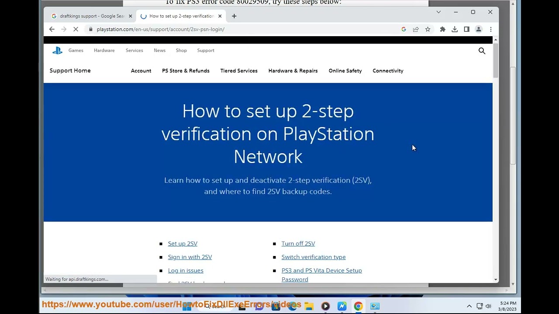
Task: Open the Chrome extensions puzzle icon
Action: point(442,29)
